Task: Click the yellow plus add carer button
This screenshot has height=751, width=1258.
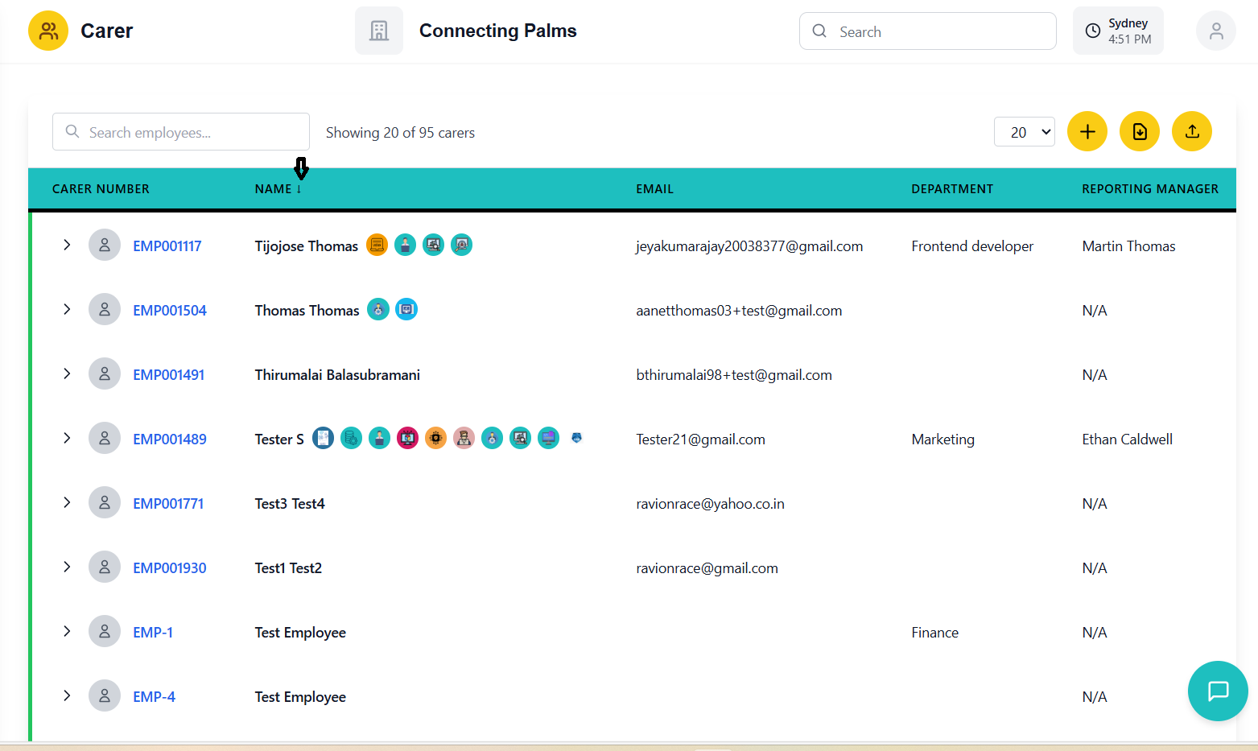Action: (x=1087, y=131)
